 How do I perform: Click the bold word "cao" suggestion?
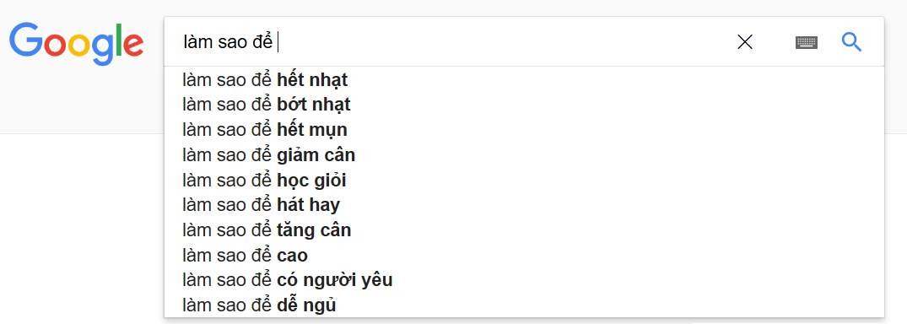point(293,256)
